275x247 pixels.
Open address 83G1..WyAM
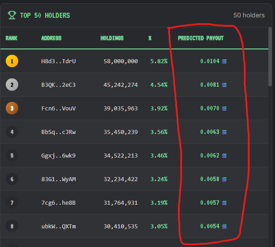[58, 179]
